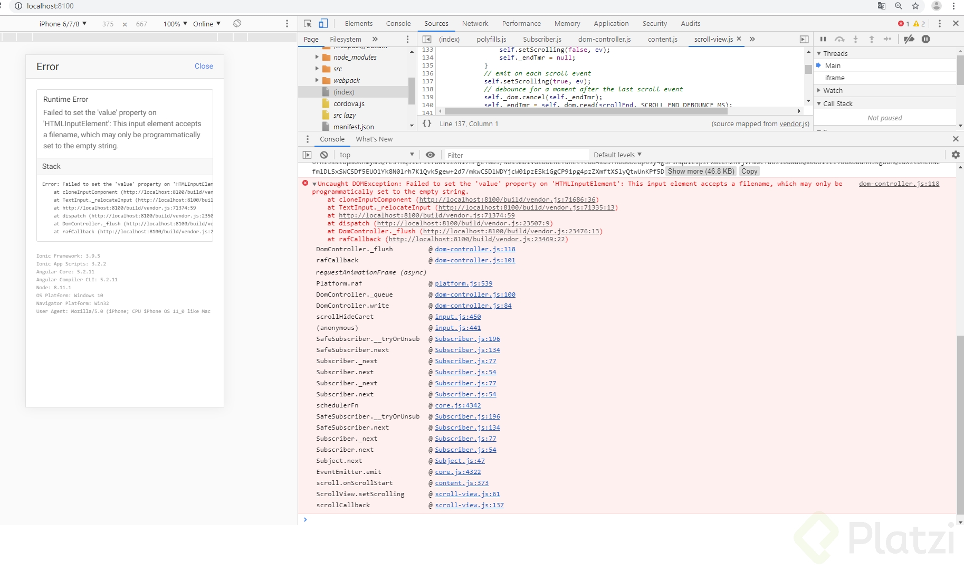Click the Show more (46.8 KB) button
The image size is (964, 570).
[701, 172]
